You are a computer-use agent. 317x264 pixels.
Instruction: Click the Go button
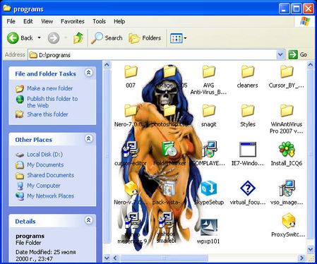[298, 55]
